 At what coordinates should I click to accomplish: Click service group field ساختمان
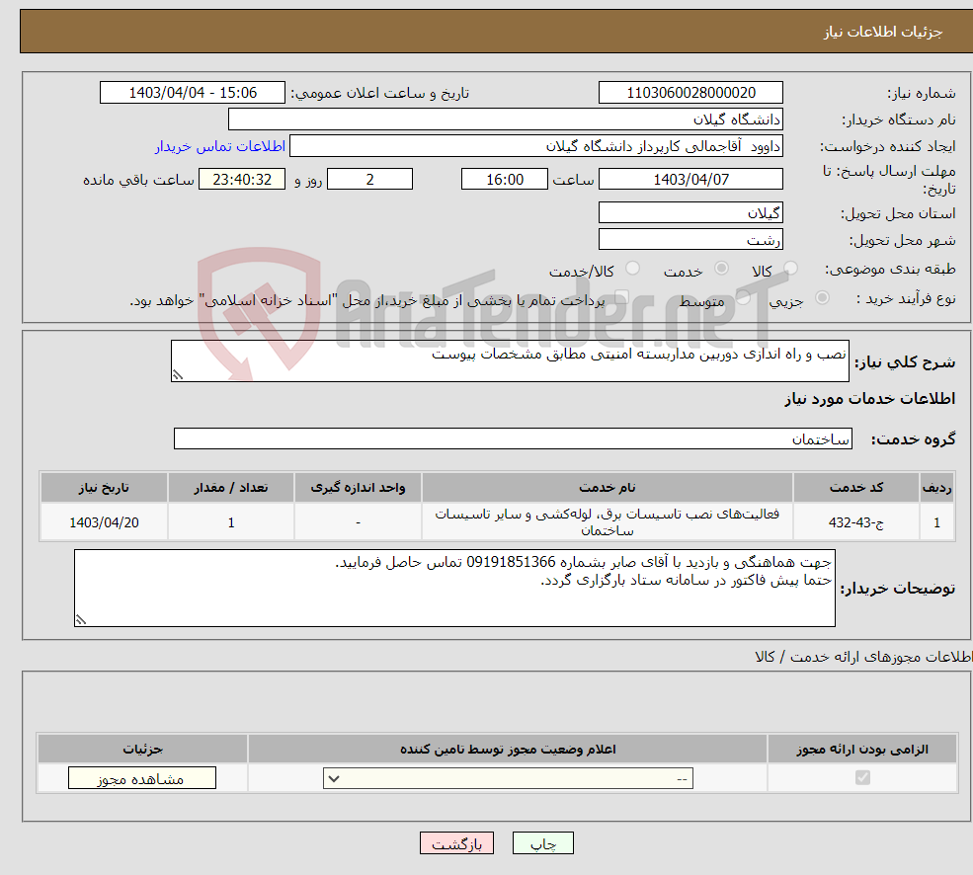point(513,438)
